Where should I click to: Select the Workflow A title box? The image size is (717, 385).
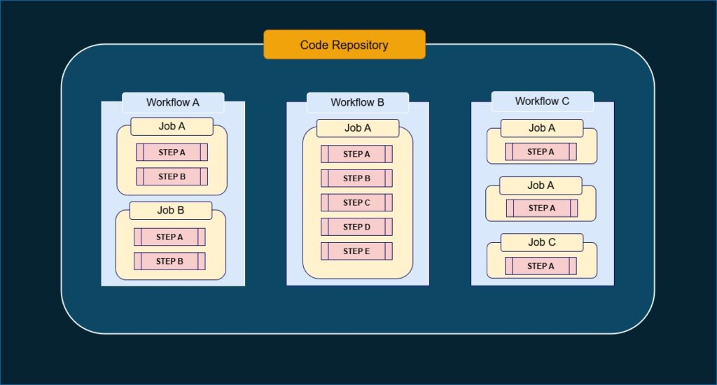click(173, 102)
